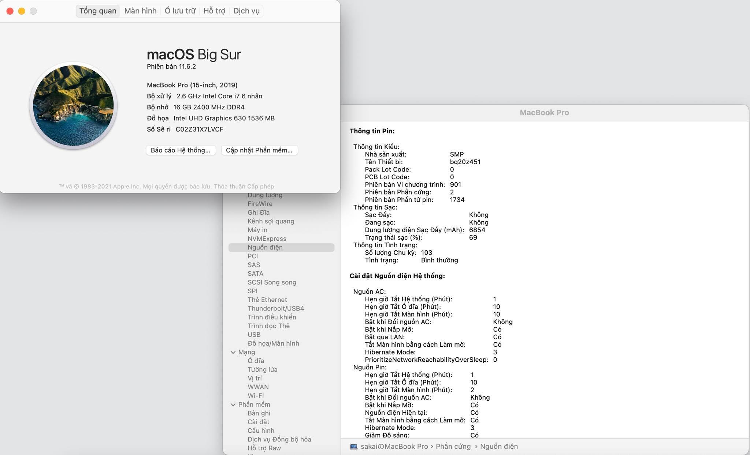Viewport: 750px width, 455px height.
Task: Switch to the Màn hình tab
Action: pos(140,11)
